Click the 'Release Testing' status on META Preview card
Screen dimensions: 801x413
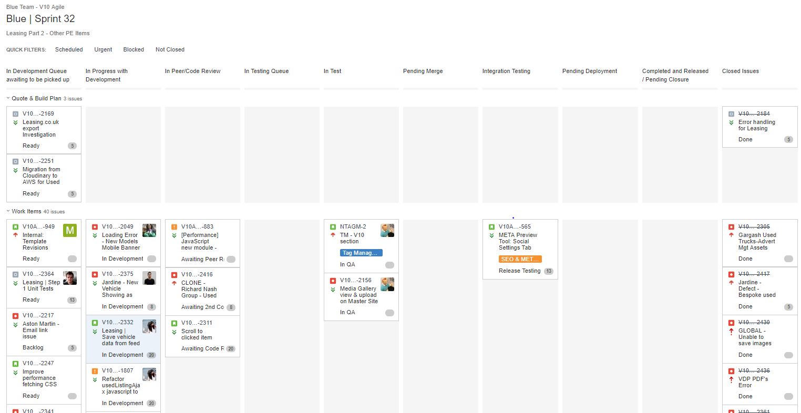(x=519, y=271)
